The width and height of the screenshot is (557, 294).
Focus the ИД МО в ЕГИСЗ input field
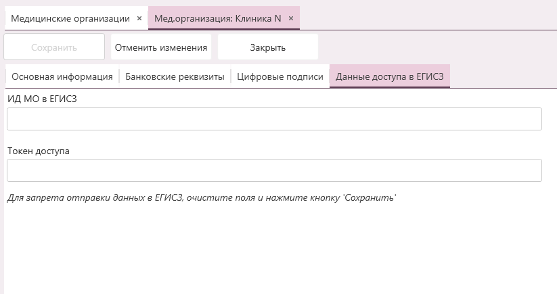pos(274,119)
